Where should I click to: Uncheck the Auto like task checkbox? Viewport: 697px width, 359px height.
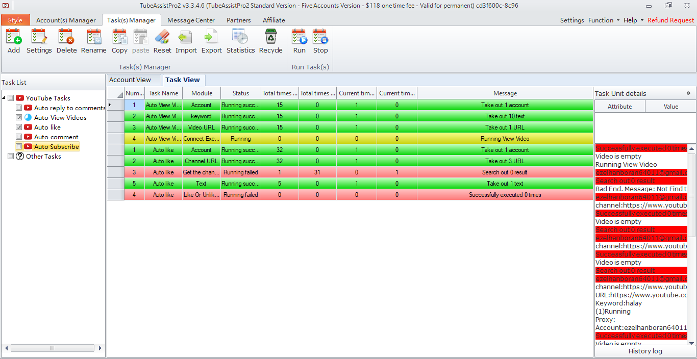pyautogui.click(x=19, y=127)
